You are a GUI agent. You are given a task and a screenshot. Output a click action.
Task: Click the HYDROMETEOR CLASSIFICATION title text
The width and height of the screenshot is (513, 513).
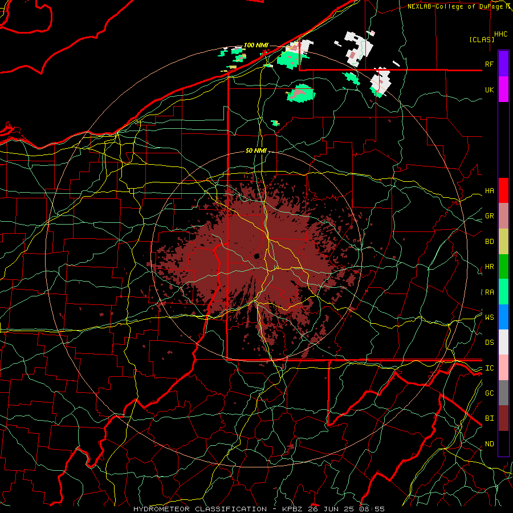click(200, 509)
